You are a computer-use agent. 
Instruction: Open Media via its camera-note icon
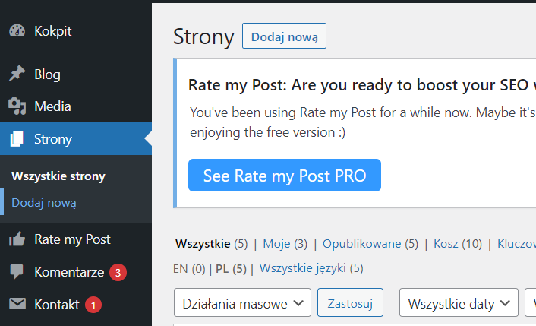(x=17, y=106)
